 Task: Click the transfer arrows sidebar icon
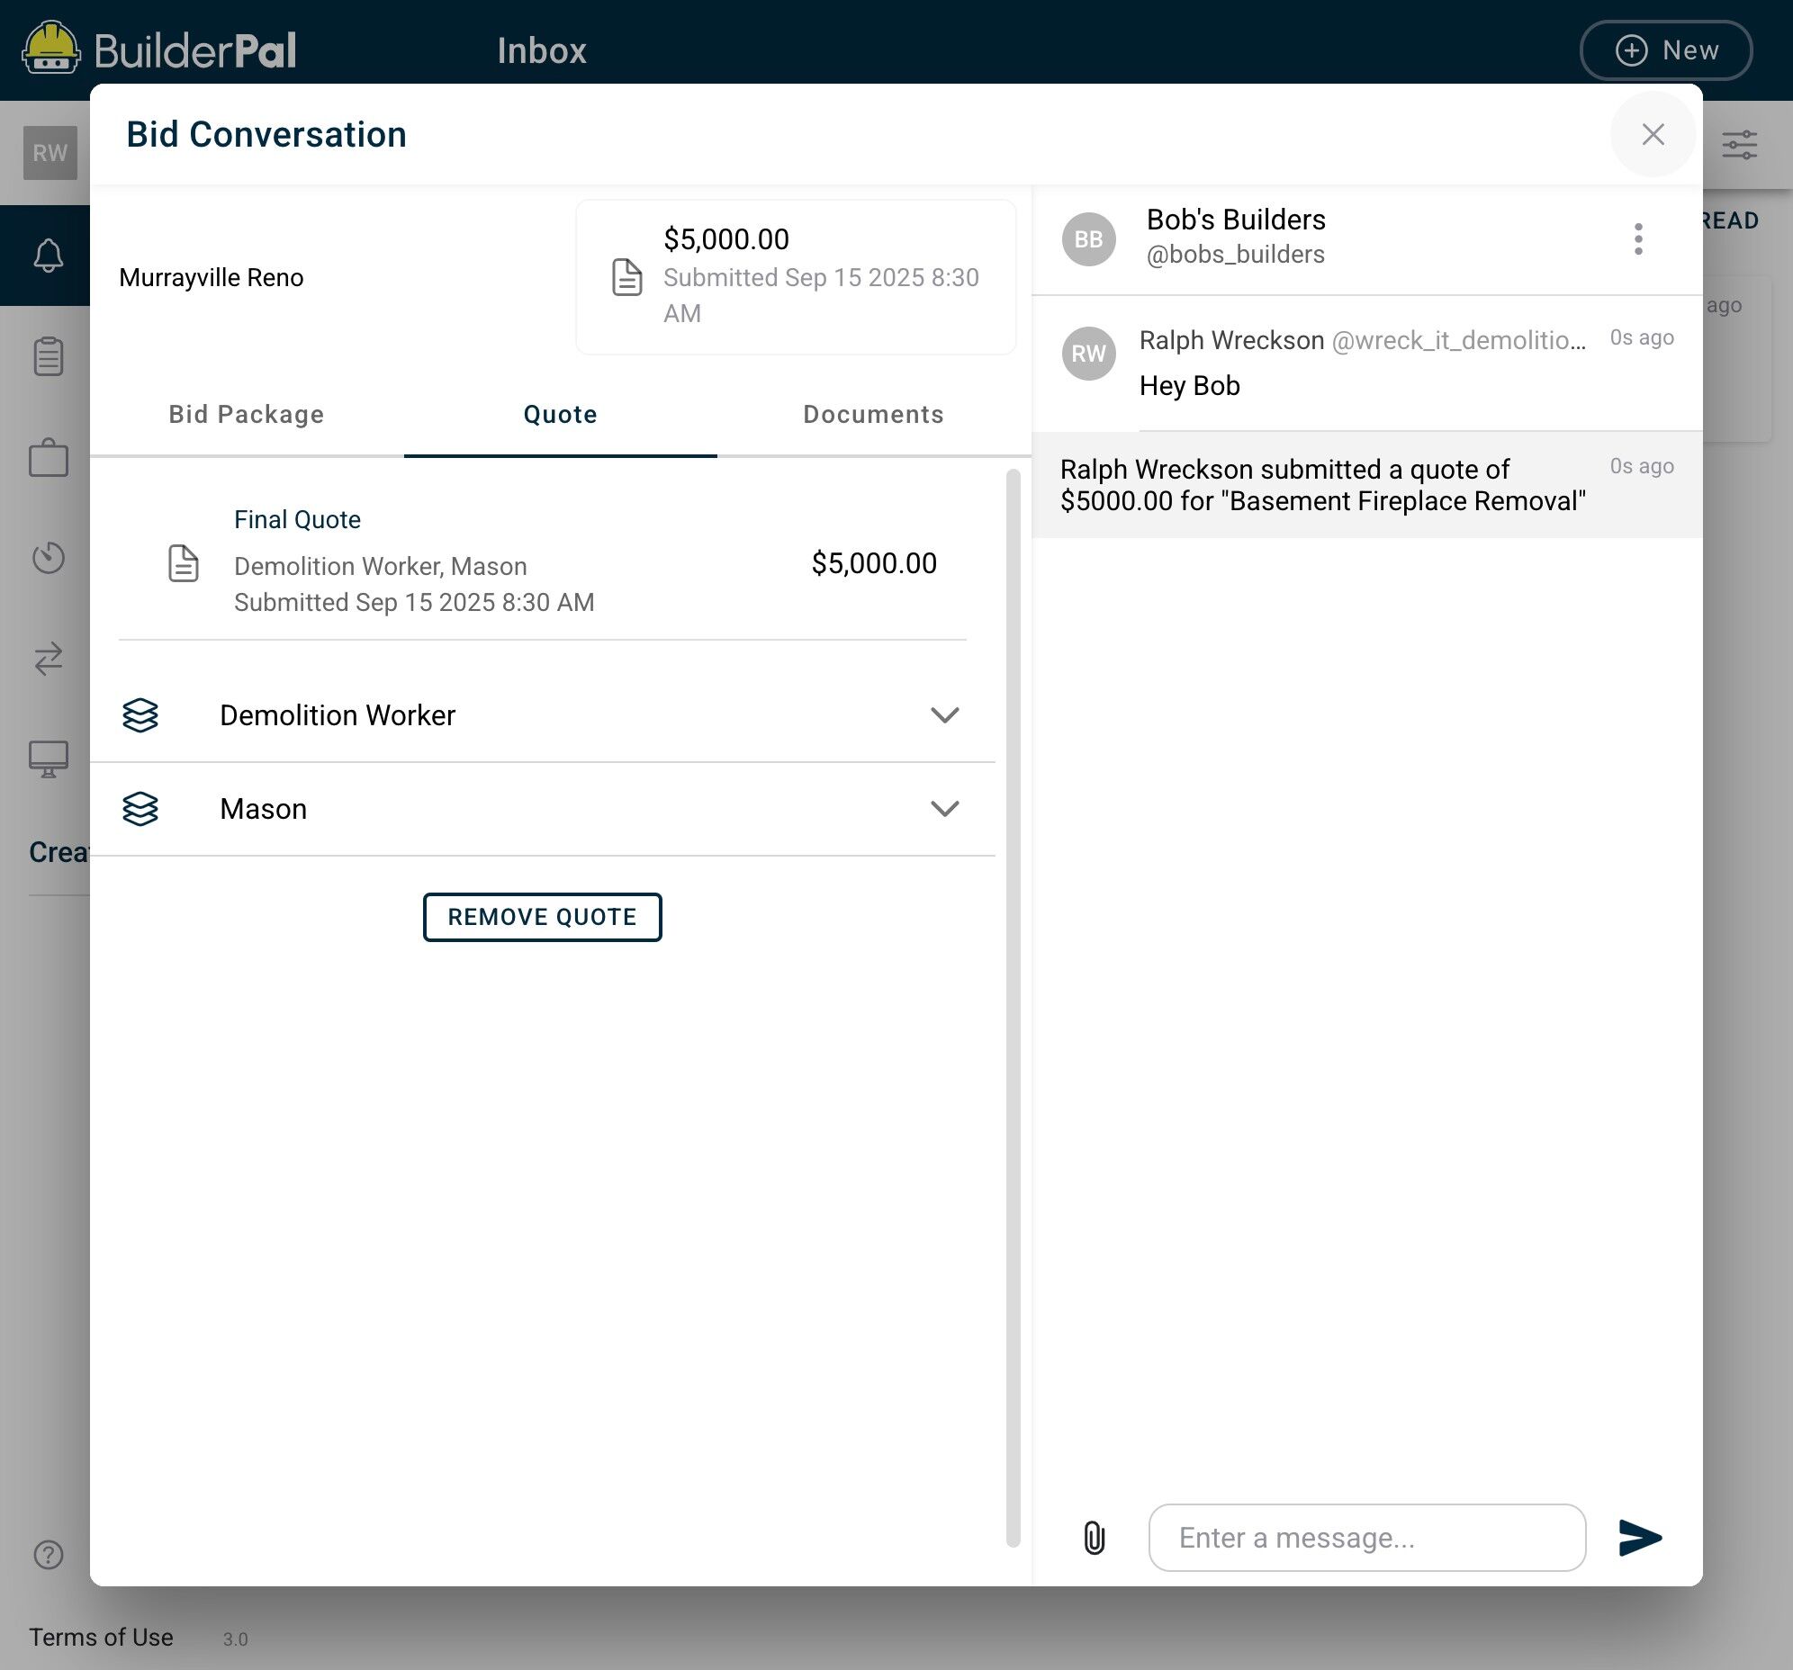49,659
